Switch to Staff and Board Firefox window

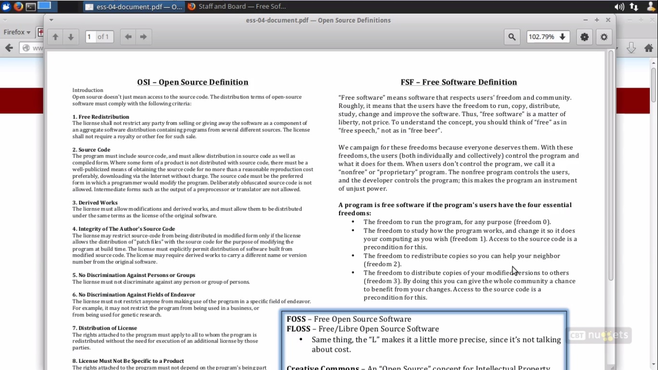pyautogui.click(x=237, y=7)
